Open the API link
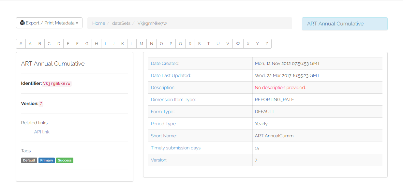The width and height of the screenshot is (403, 184). click(x=42, y=132)
